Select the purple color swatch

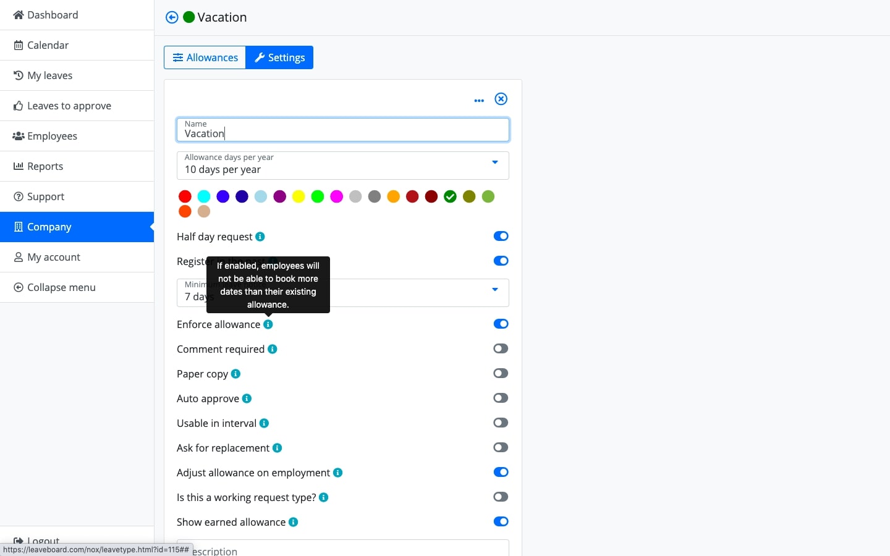(279, 196)
